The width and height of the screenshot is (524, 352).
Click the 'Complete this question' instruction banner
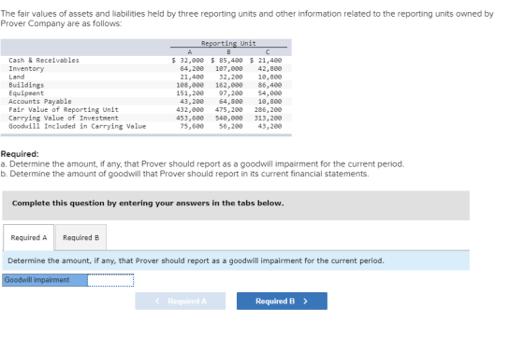pyautogui.click(x=236, y=205)
